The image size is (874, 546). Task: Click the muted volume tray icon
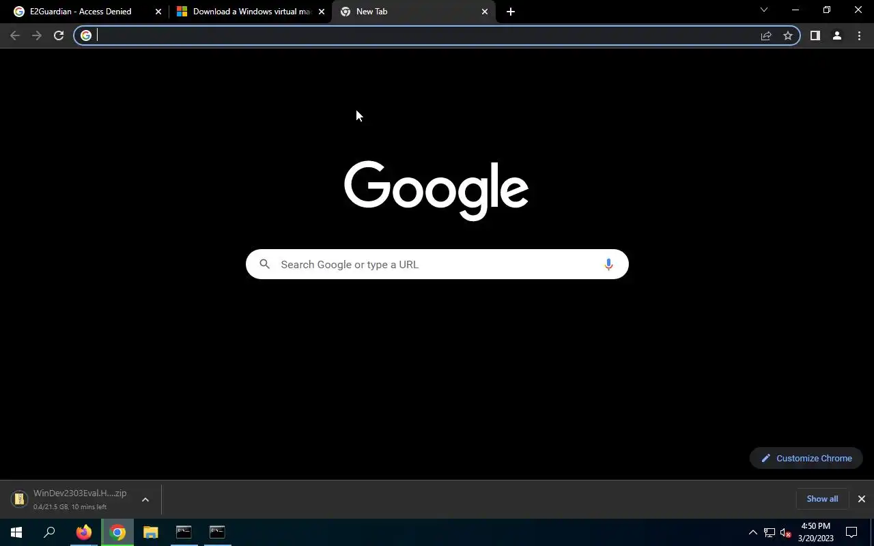pos(785,532)
